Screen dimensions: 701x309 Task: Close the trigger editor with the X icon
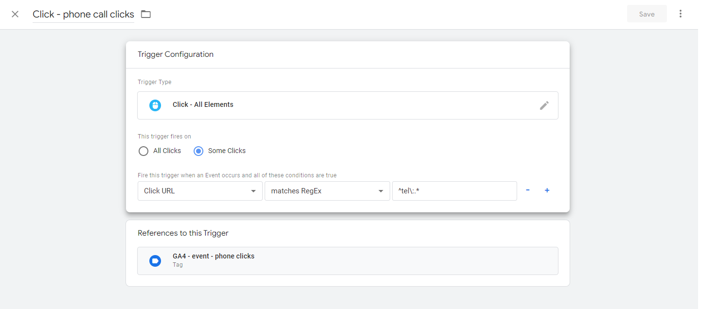point(15,14)
